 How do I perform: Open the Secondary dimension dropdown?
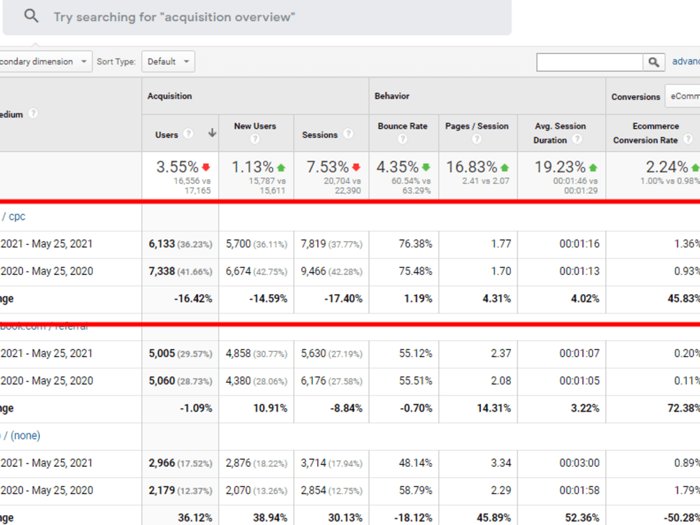coord(45,62)
